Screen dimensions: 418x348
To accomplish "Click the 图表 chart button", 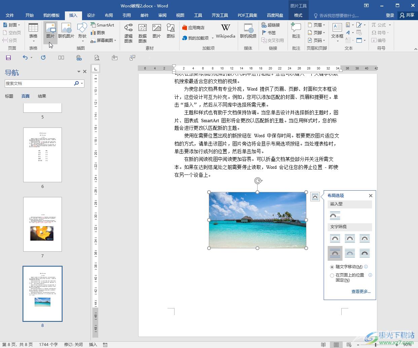I will 98,33.
